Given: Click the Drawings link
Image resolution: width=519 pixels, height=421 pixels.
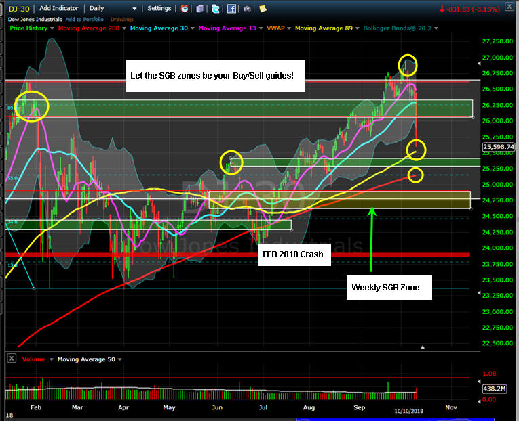Looking at the screenshot, I should point(122,20).
